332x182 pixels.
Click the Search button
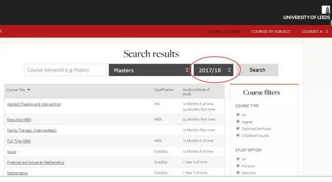tap(259, 70)
